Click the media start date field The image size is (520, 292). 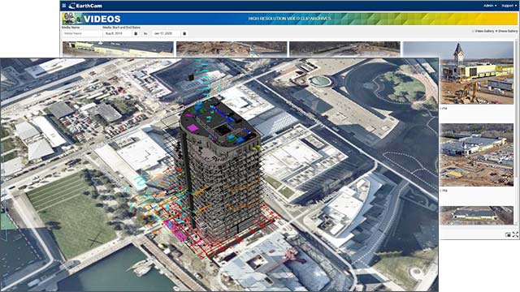click(117, 33)
